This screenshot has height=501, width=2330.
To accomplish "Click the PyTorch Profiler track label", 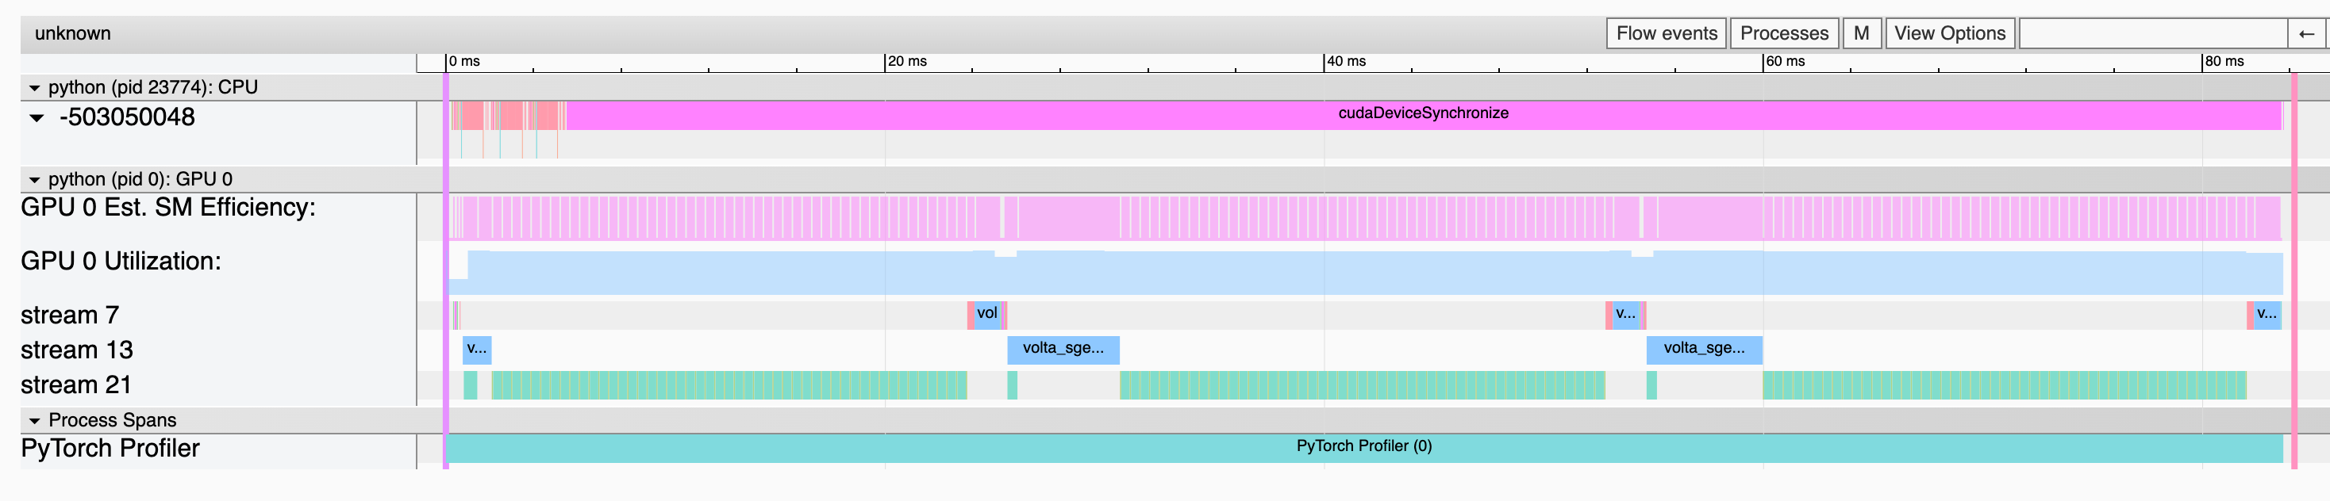I will [x=110, y=449].
